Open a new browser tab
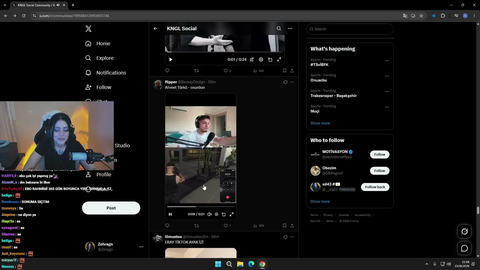The height and width of the screenshot is (270, 480). (73, 5)
